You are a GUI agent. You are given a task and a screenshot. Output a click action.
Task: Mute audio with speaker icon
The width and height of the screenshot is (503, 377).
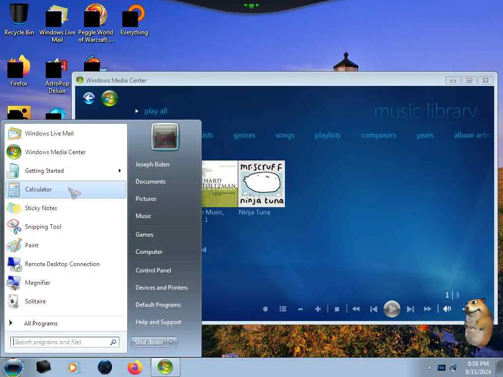click(x=447, y=309)
